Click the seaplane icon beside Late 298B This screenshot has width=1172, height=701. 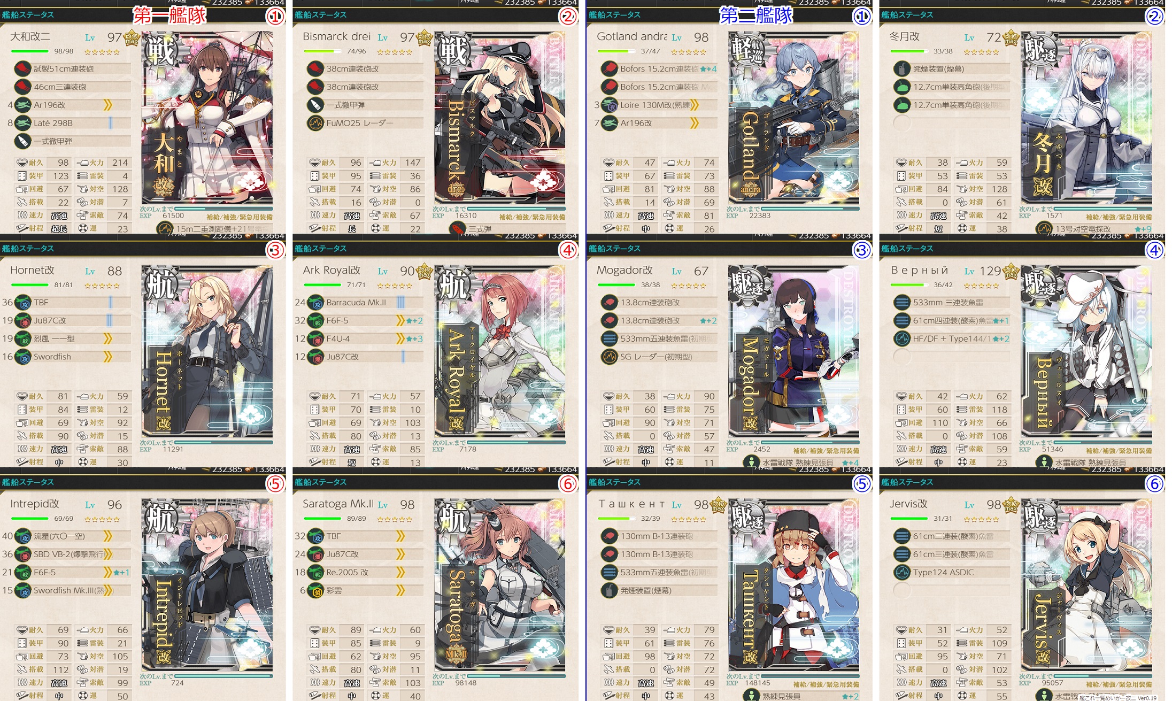click(22, 123)
